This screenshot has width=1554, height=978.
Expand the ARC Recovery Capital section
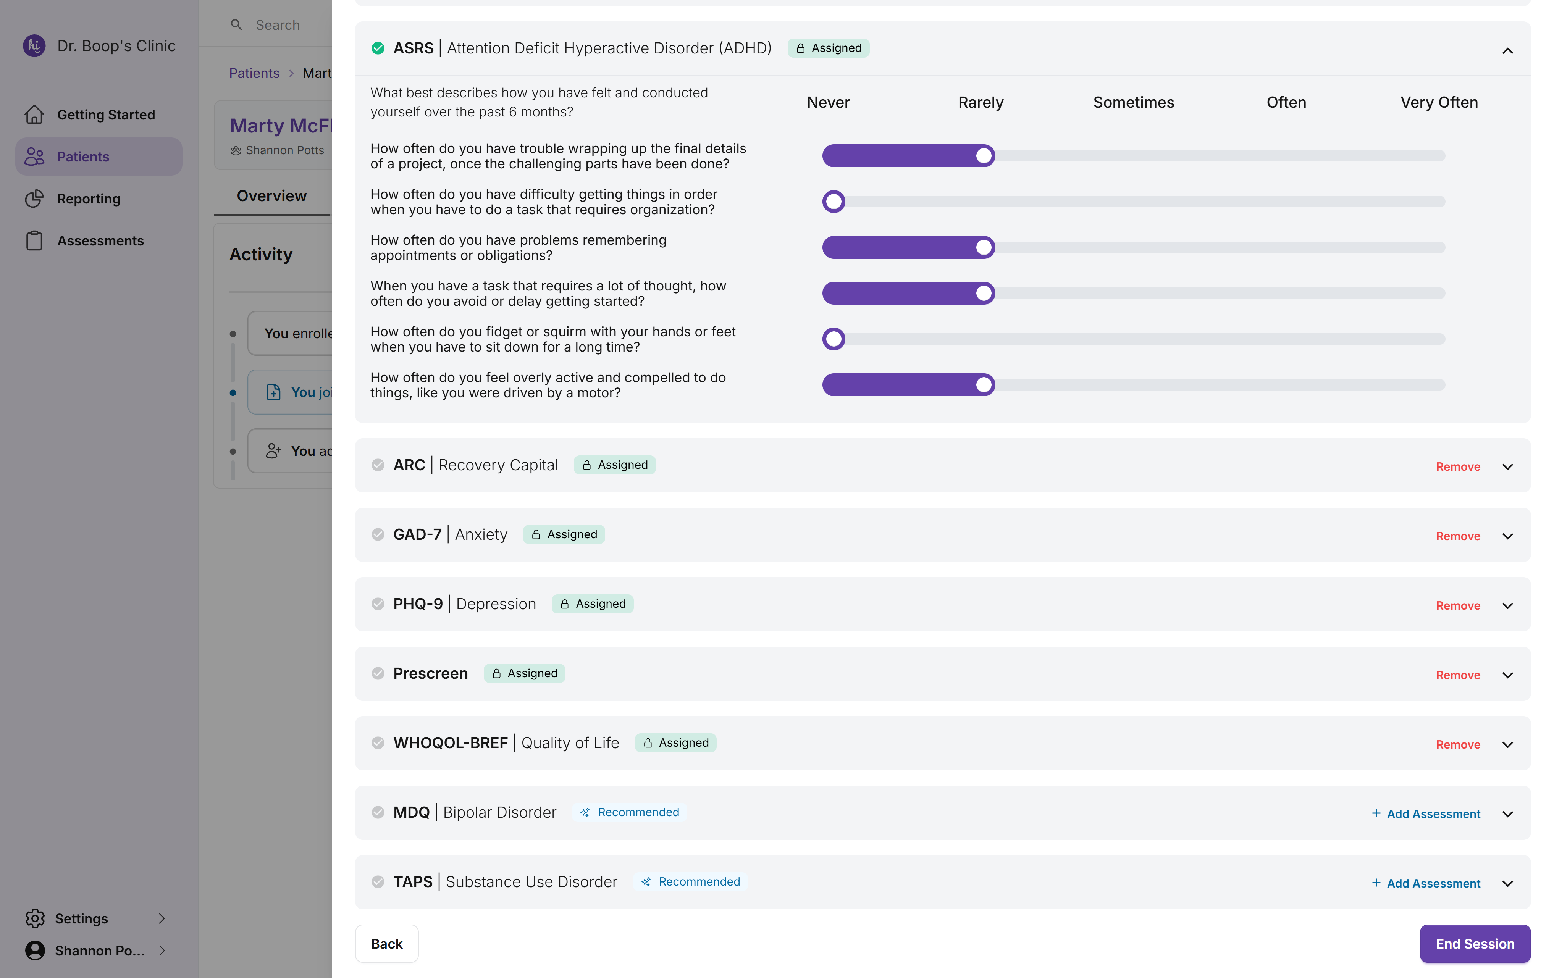click(x=1507, y=466)
